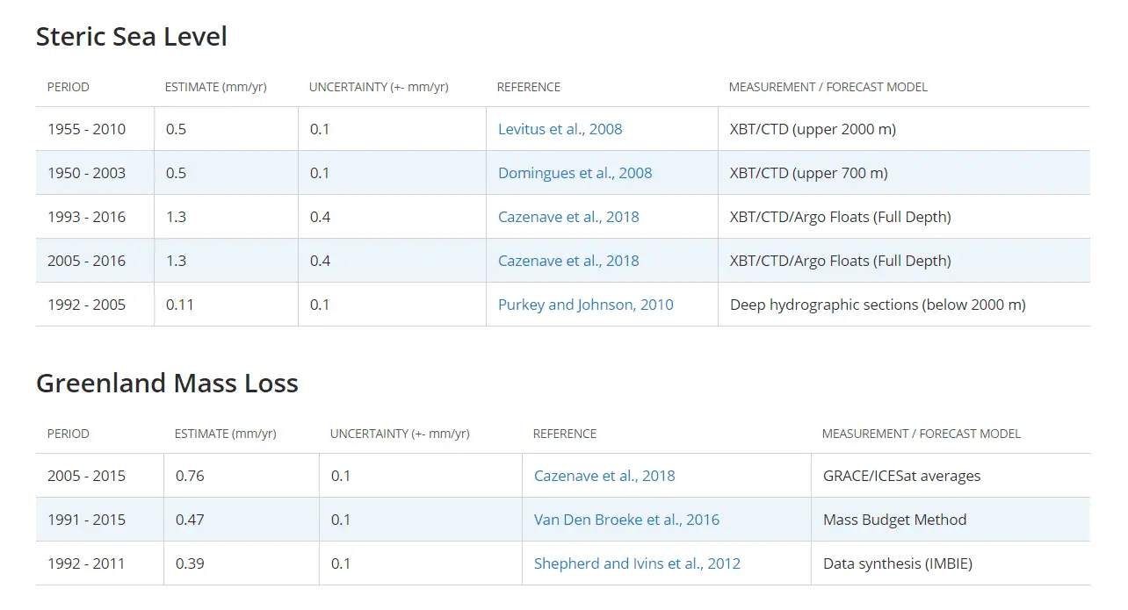Click REFERENCE column header in Greenland table
1128x610 pixels.
[x=564, y=434]
